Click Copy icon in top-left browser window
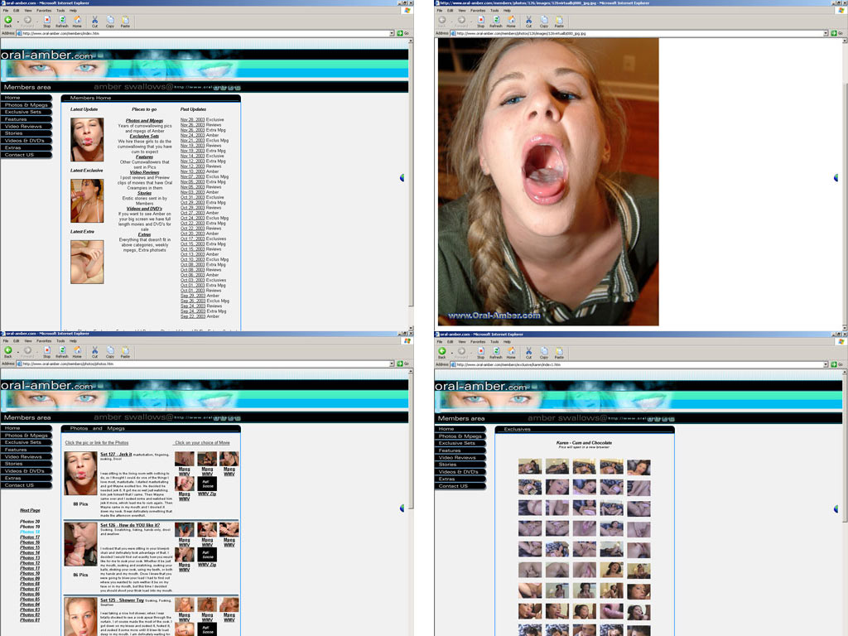The height and width of the screenshot is (636, 848). point(110,21)
